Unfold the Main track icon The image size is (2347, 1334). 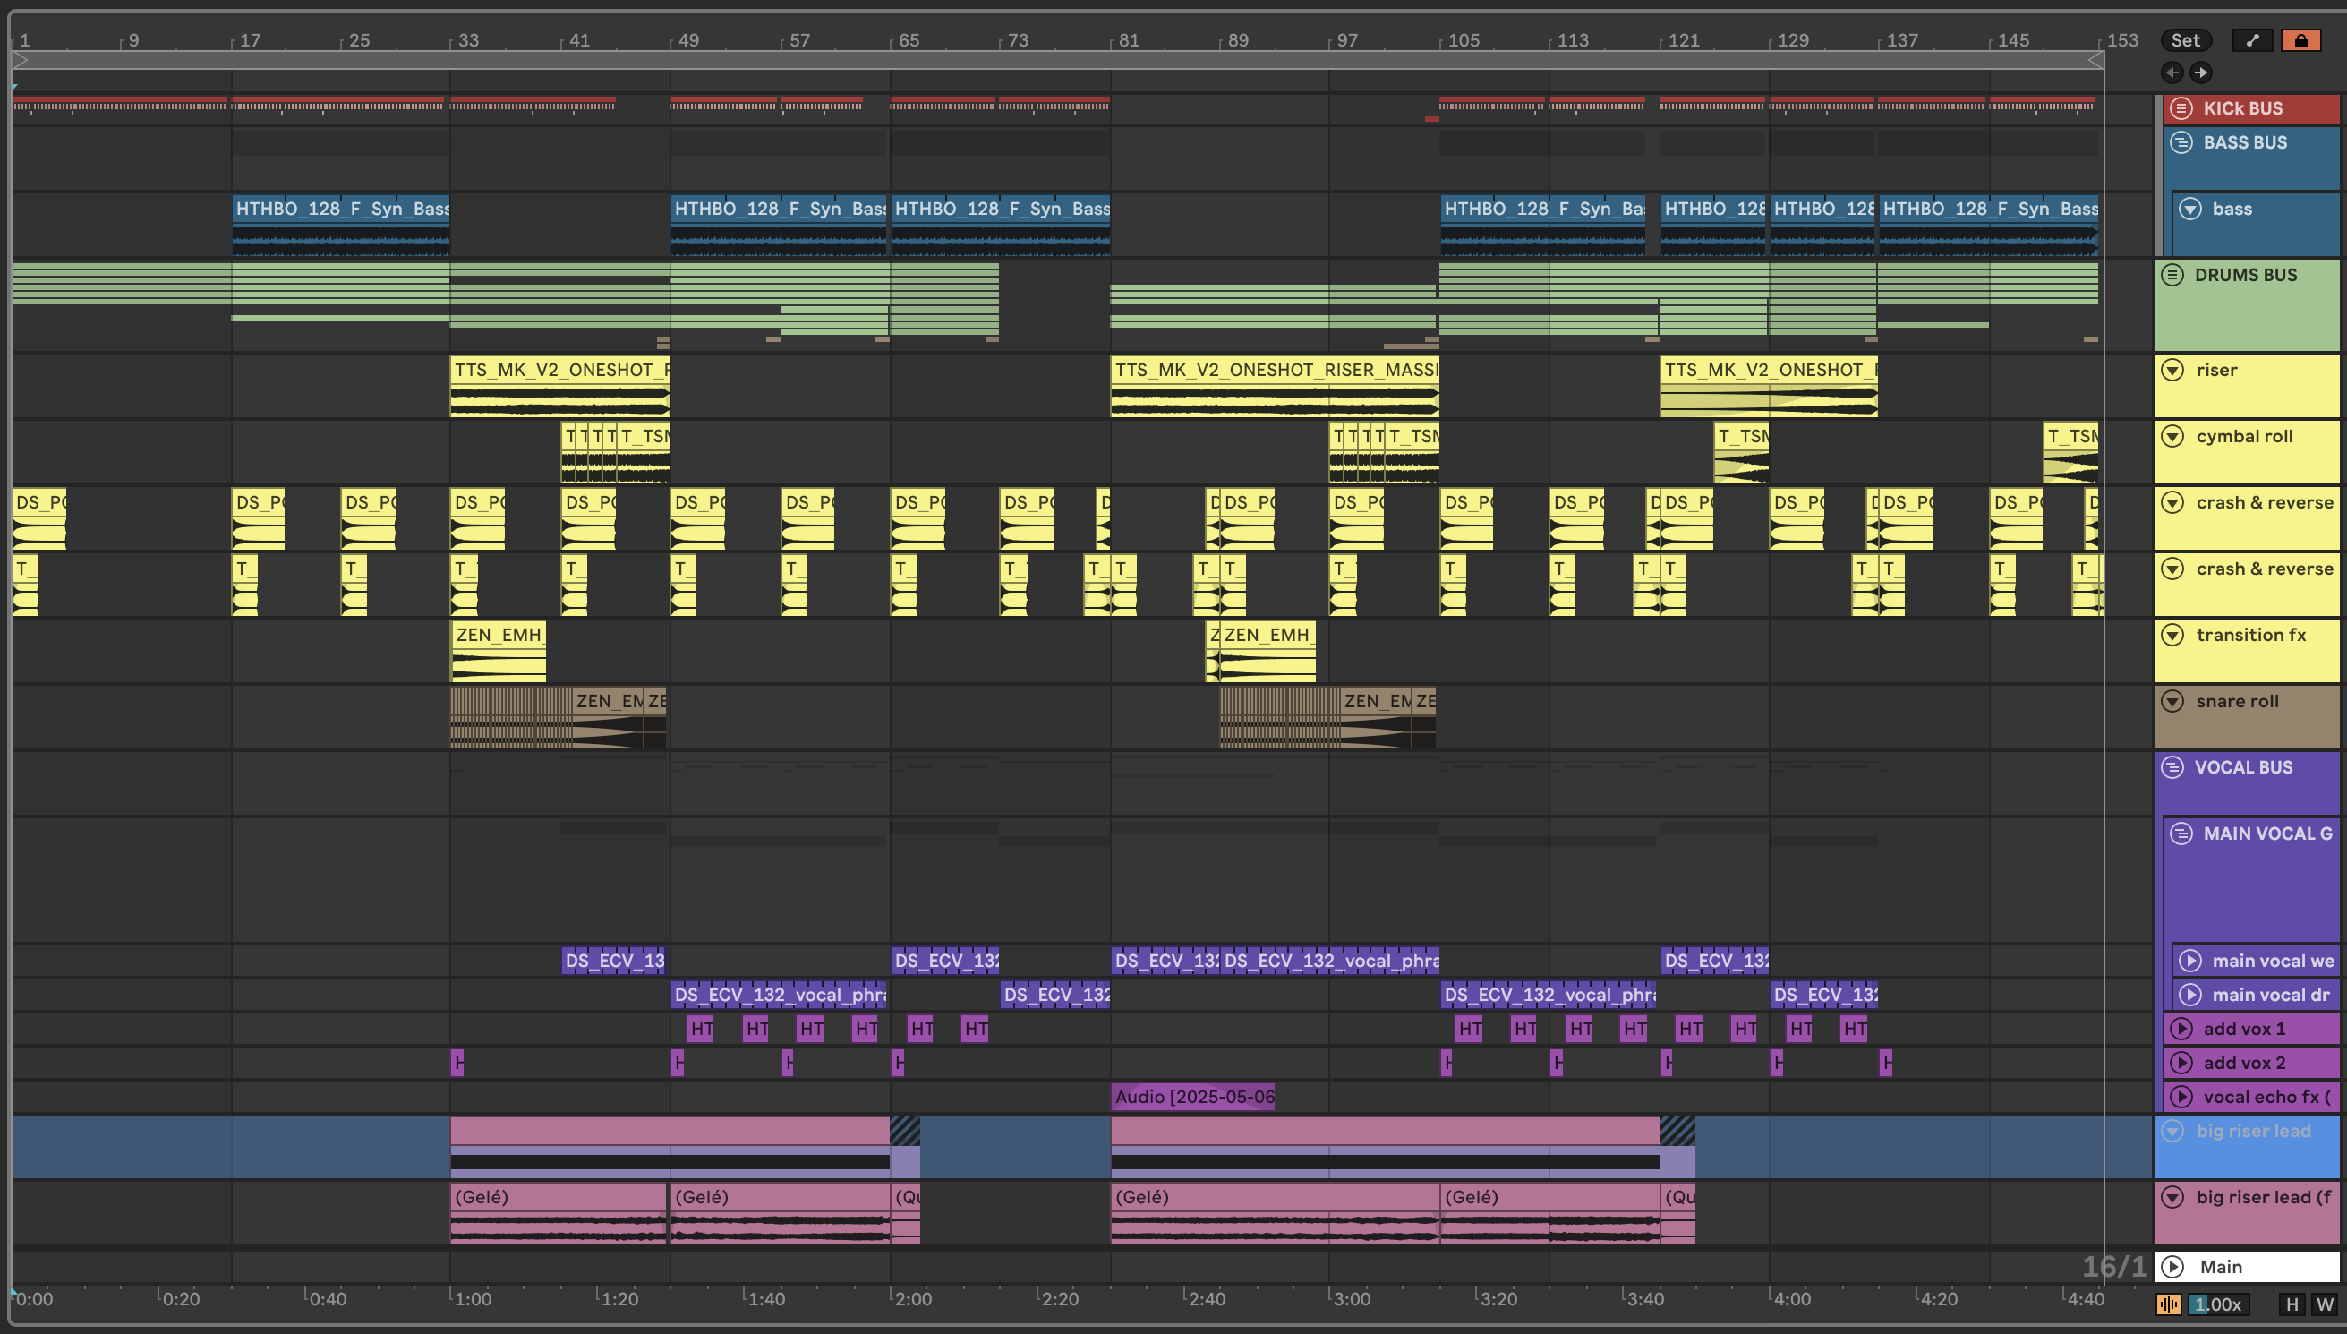(2172, 1266)
